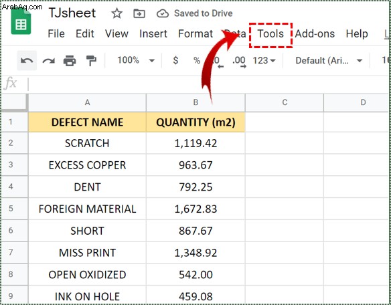391x305 pixels.
Task: Click the cloud Saved to Drive status
Action: click(x=195, y=13)
